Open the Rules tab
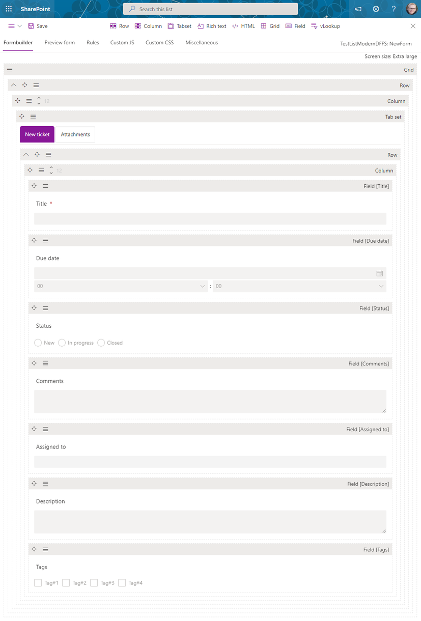This screenshot has width=421, height=621. 93,43
